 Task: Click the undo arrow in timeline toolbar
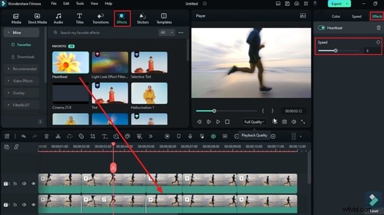pyautogui.click(x=24, y=136)
